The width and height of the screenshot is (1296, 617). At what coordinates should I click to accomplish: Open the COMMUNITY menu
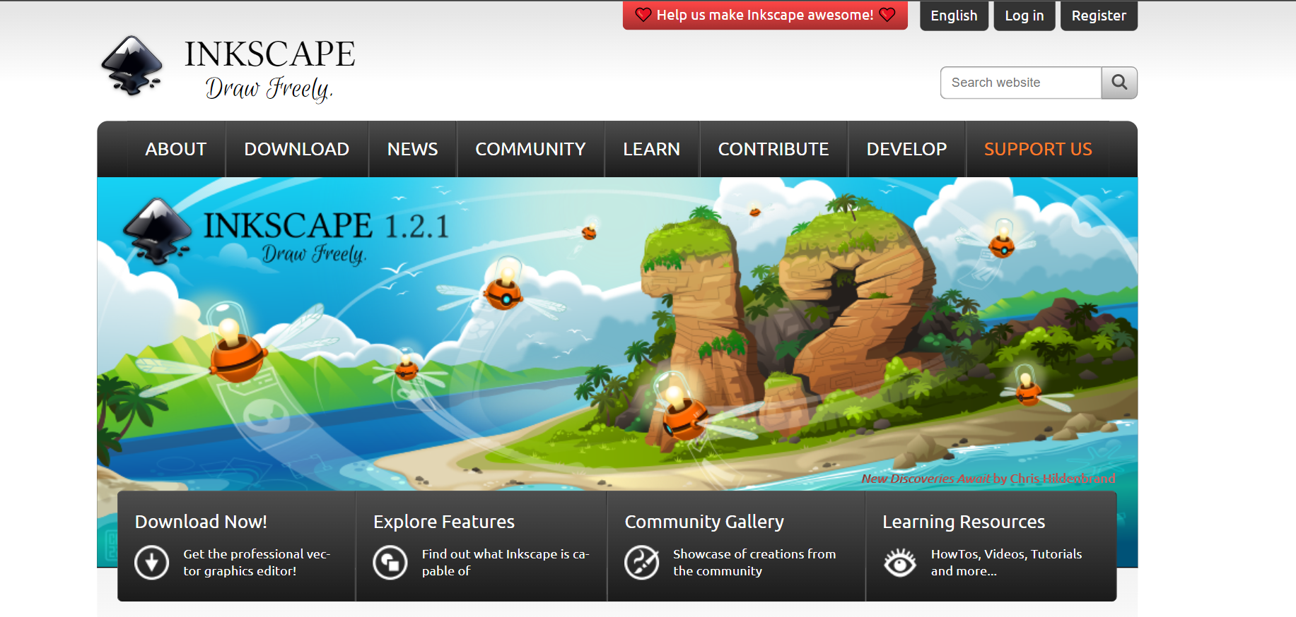point(530,149)
